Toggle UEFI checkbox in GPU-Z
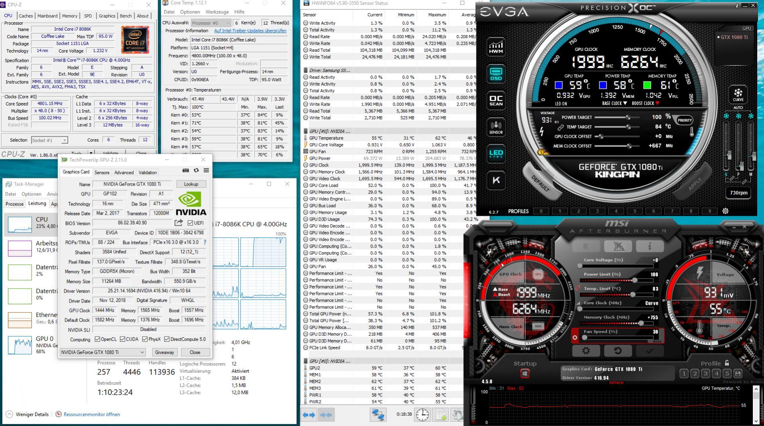The image size is (764, 426). point(190,223)
